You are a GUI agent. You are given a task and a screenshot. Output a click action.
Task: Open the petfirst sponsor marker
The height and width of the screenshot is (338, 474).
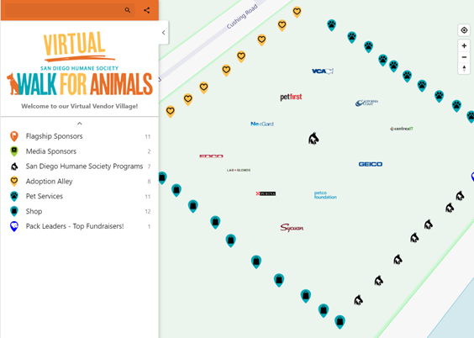tap(291, 97)
